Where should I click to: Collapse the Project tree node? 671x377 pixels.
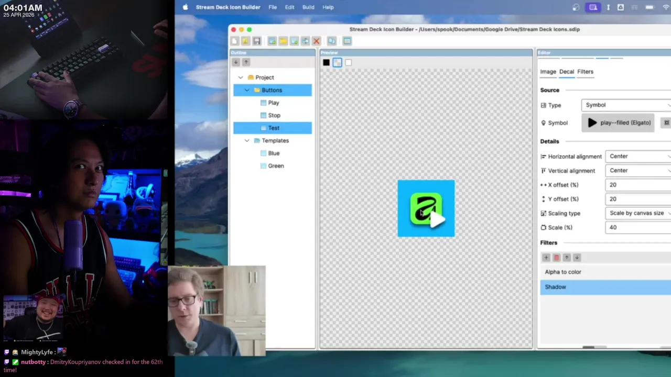click(x=241, y=77)
